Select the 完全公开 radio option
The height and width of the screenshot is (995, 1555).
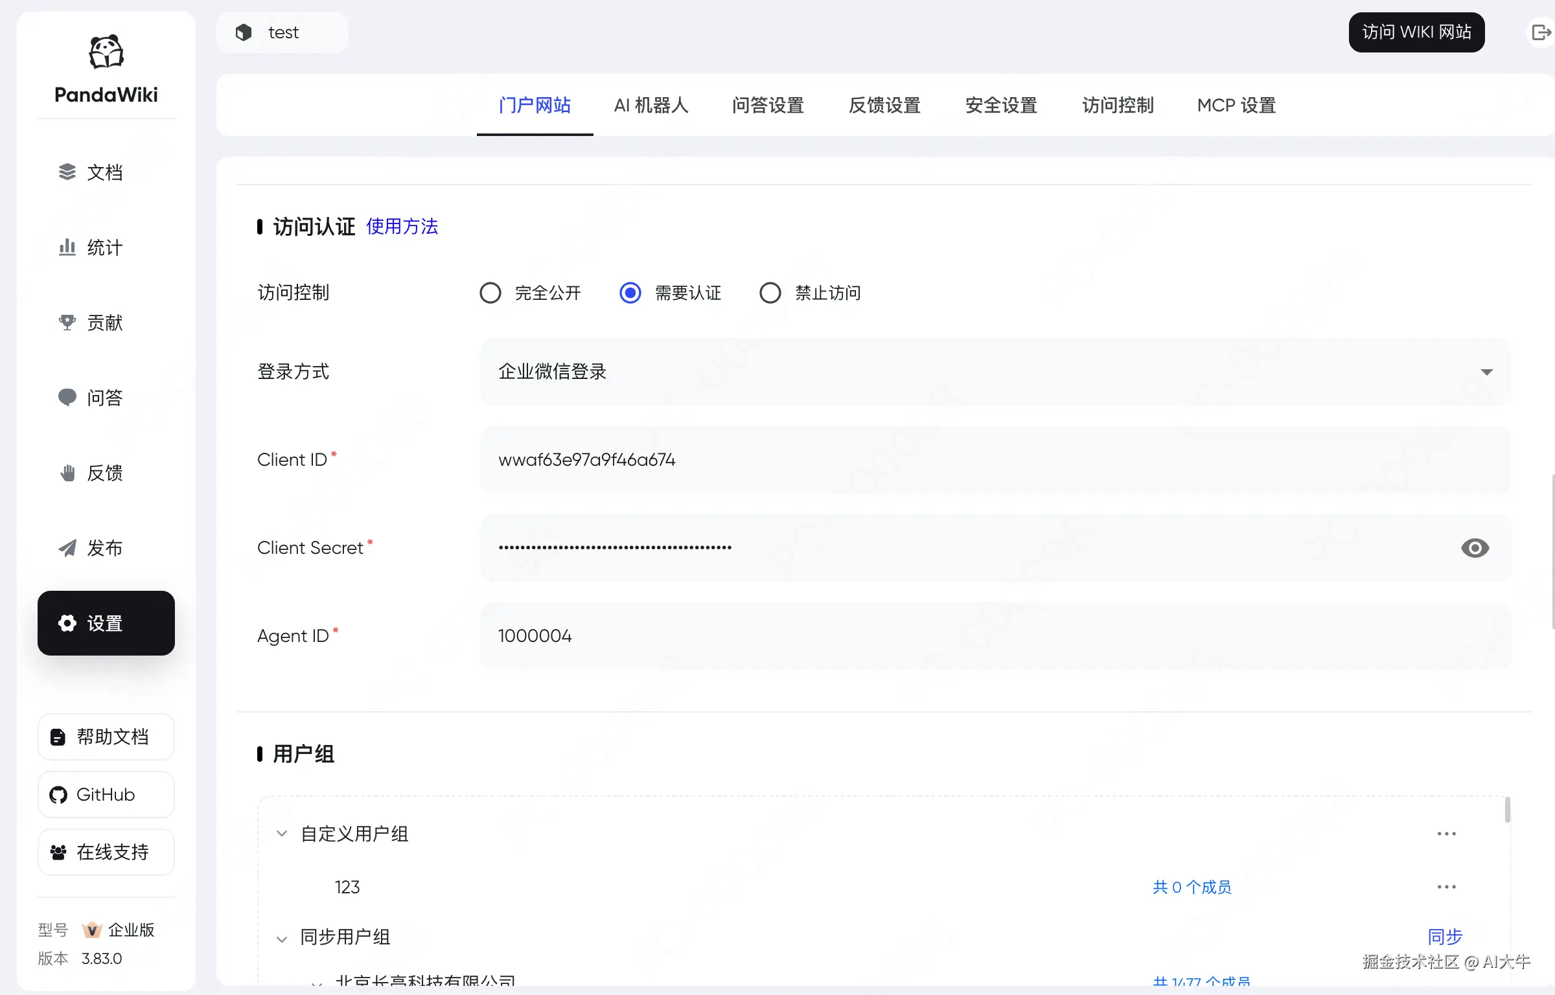pos(490,293)
